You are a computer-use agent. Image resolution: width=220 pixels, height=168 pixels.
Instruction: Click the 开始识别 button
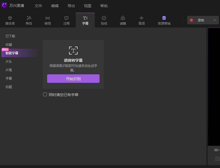pos(73,79)
